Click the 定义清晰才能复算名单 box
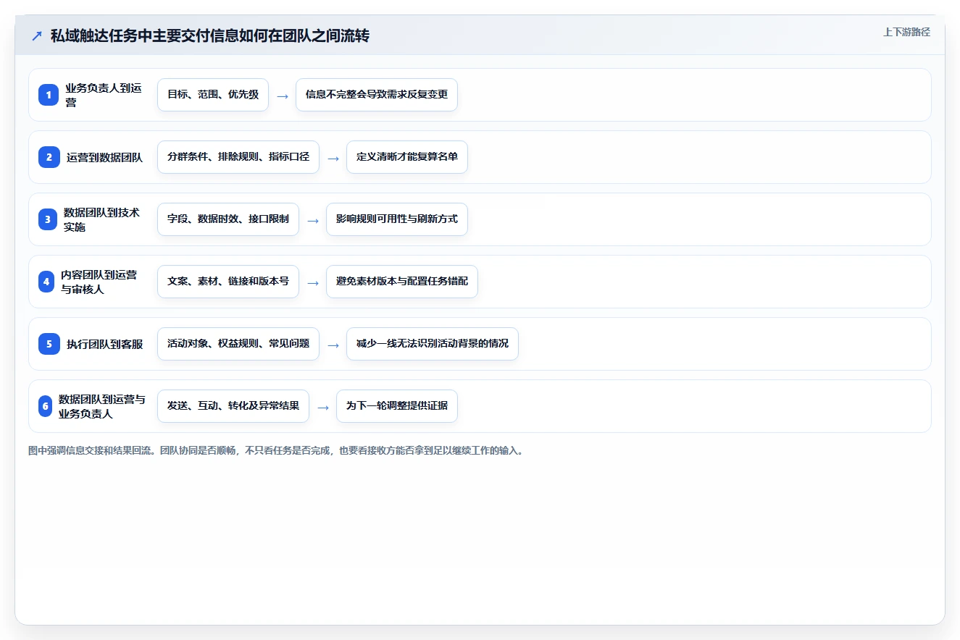960x640 pixels. click(x=407, y=157)
